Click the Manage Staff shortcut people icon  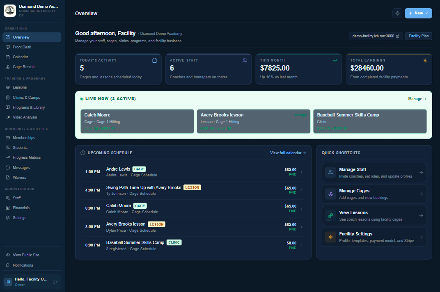click(x=330, y=173)
